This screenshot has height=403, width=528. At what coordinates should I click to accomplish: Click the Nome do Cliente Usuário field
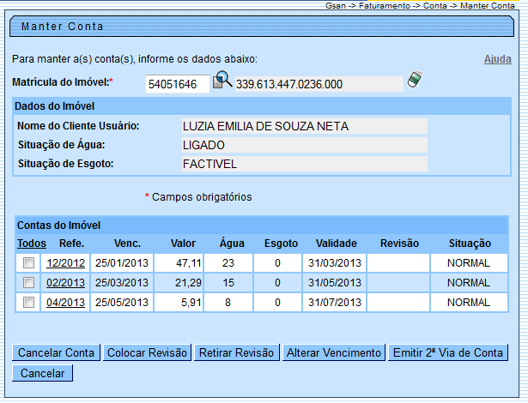(x=303, y=126)
